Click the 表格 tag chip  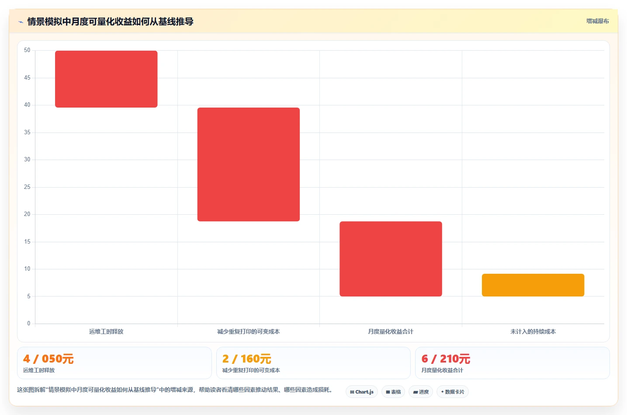click(x=393, y=392)
